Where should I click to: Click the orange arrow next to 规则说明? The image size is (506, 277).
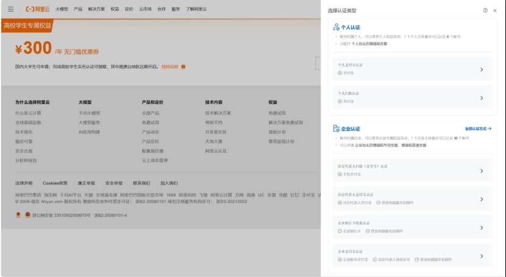pos(184,67)
